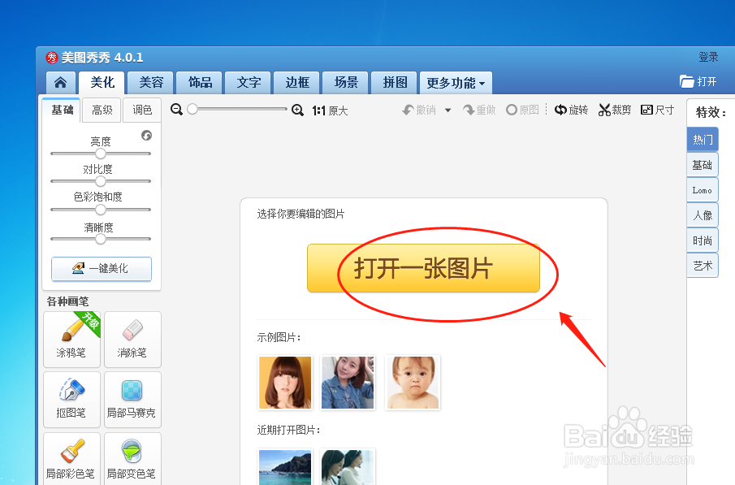
Task: Open the 拼图 tab
Action: (395, 83)
